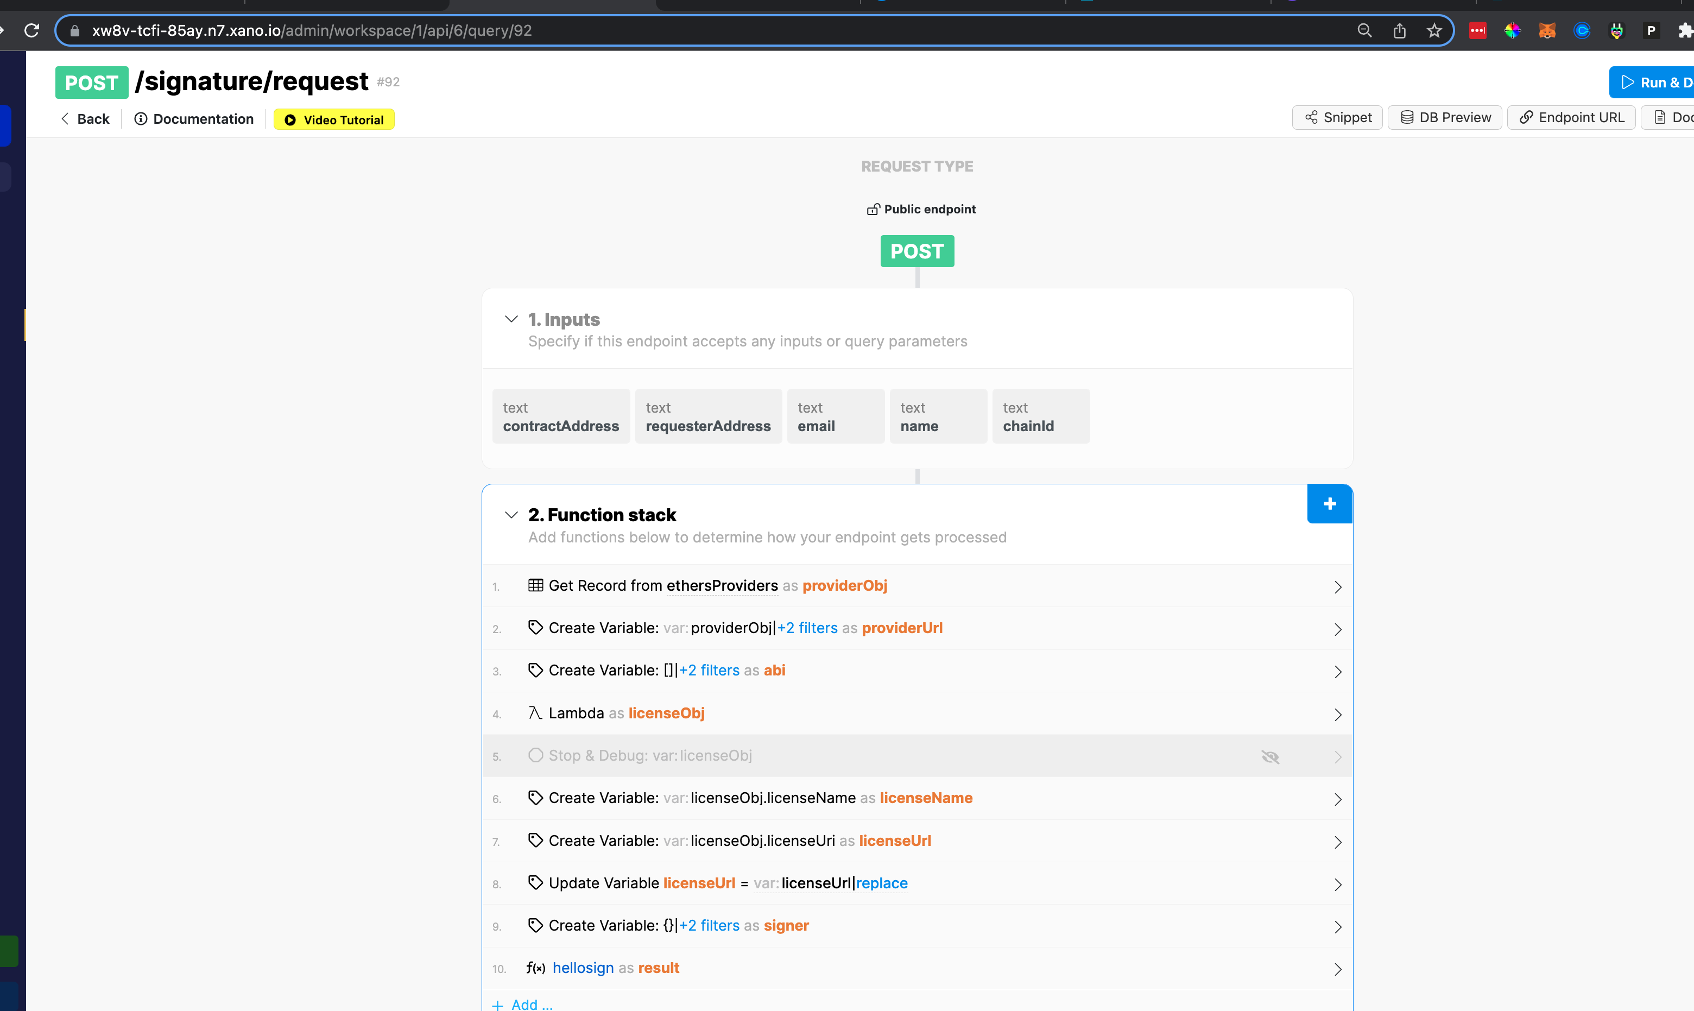Open the Snippet tab

(x=1337, y=117)
